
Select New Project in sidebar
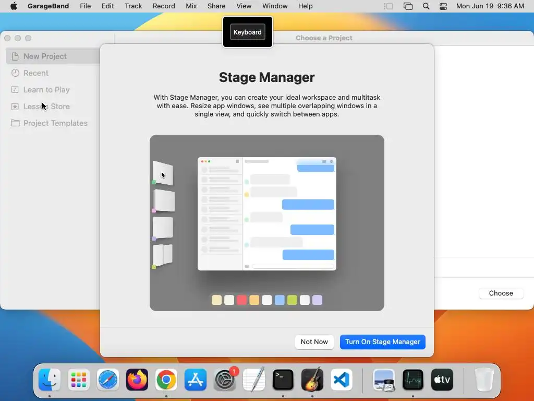[x=53, y=56]
